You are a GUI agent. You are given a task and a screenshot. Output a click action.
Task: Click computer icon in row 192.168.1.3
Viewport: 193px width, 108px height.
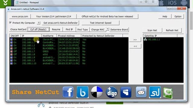[x=11, y=60]
